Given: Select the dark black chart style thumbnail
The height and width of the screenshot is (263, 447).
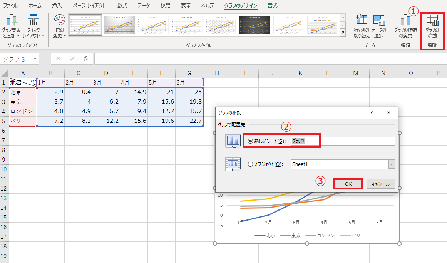Looking at the screenshot, I should (x=255, y=25).
